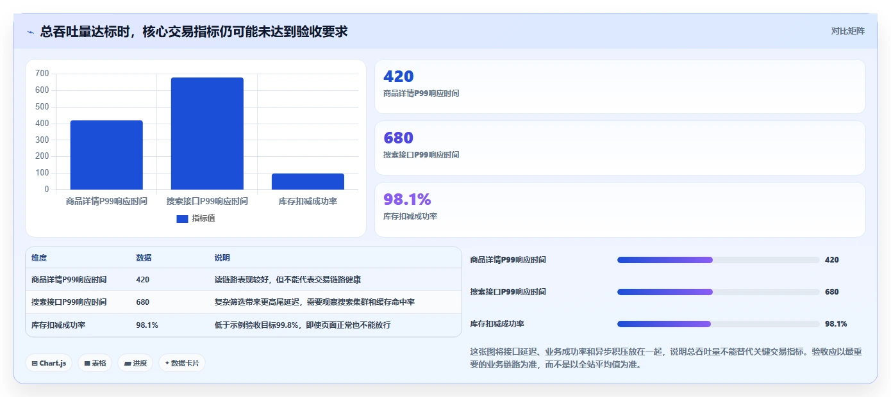Screen dimensions: 891x397
Task: Click the value 98.1% beside progress bar
Action: [x=836, y=324]
